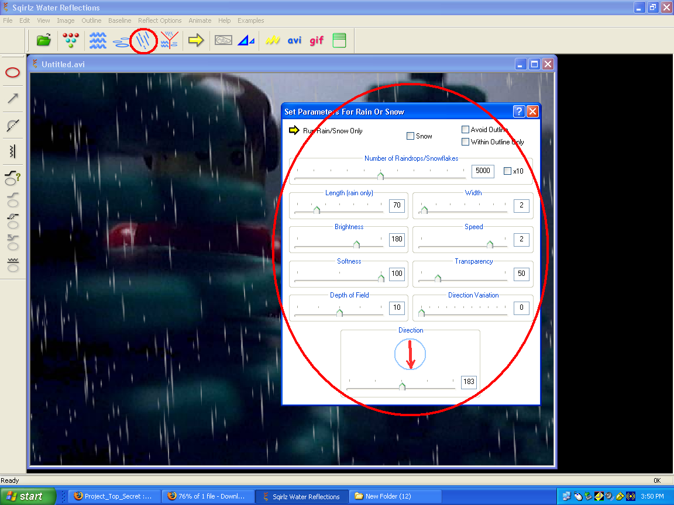
Task: Click the colored dots palette icon
Action: [70, 40]
